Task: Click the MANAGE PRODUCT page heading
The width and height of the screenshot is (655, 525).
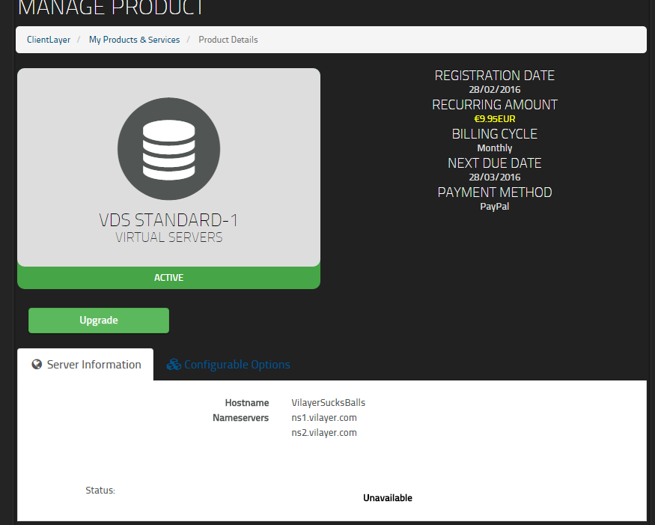Action: click(x=111, y=7)
